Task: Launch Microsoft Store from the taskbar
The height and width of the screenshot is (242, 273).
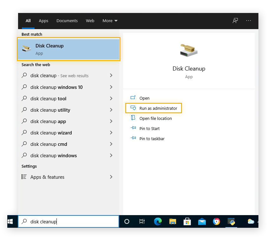Action: point(187,222)
